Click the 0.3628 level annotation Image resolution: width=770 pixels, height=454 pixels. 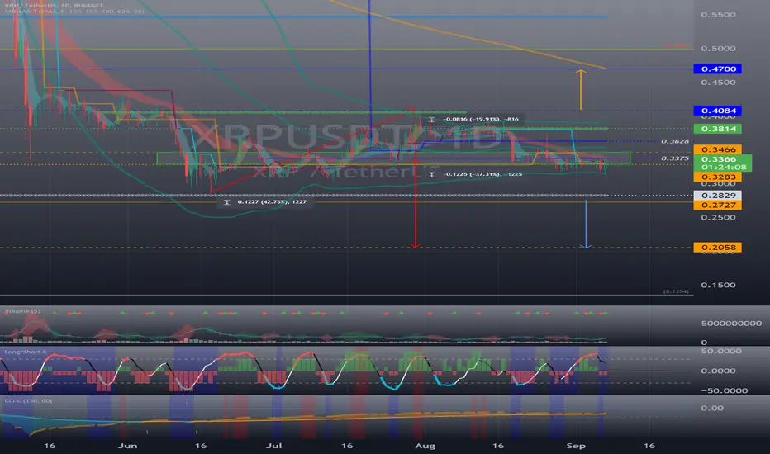[x=675, y=141]
